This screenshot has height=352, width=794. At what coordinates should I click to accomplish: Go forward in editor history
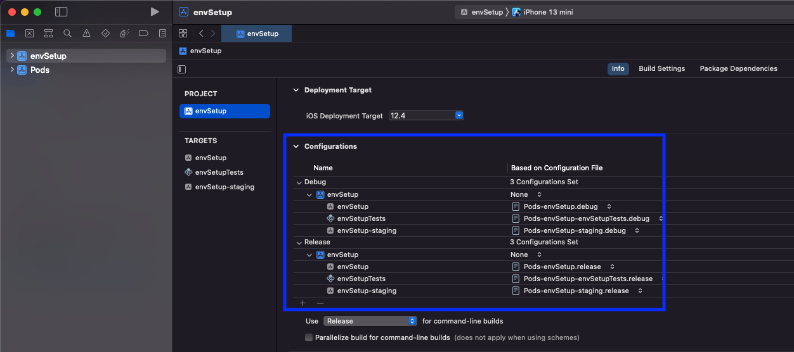tap(213, 34)
